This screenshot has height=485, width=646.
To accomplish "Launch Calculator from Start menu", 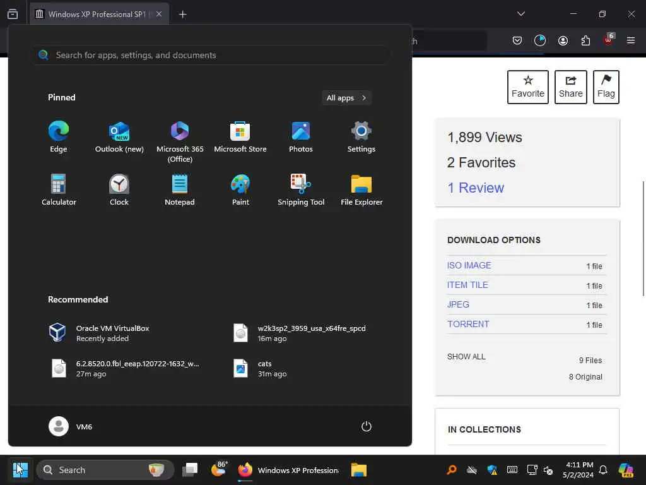I will [59, 190].
